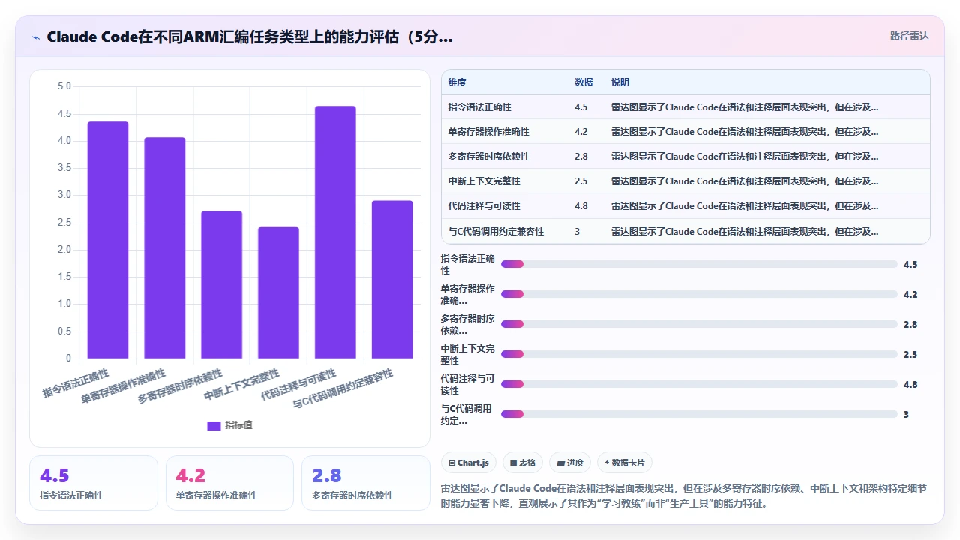Select table cell 指令语法正确性

tap(480, 107)
